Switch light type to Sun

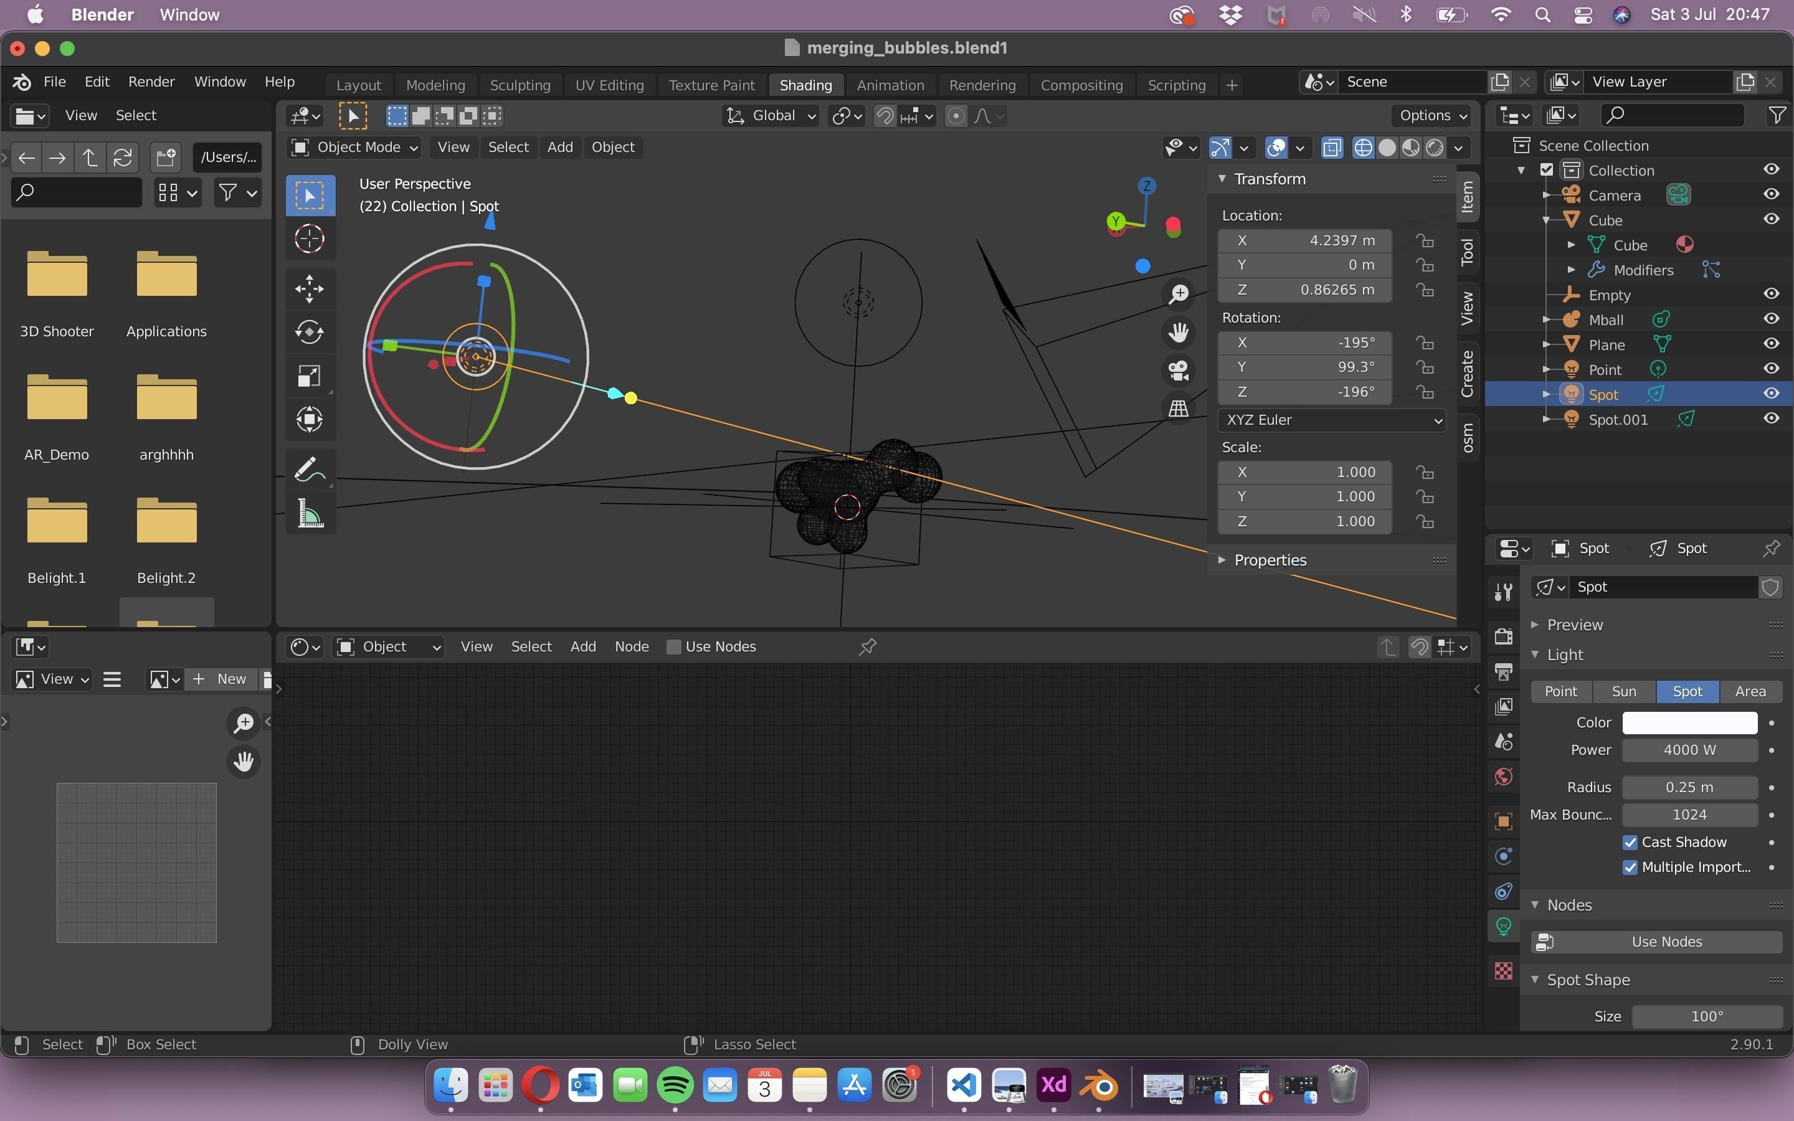pos(1623,691)
